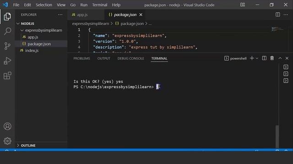Open editor more actions ellipsis
Viewport: 293px width, 164px height.
[286, 15]
